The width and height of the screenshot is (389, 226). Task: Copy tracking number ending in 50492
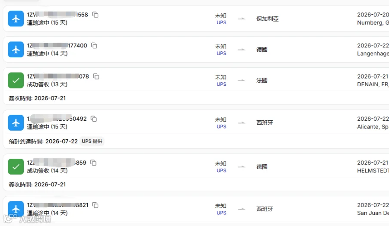click(x=94, y=119)
